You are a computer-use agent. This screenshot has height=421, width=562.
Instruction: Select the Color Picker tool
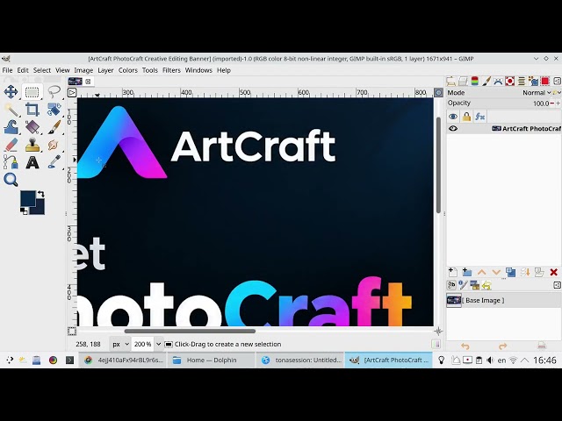point(54,162)
